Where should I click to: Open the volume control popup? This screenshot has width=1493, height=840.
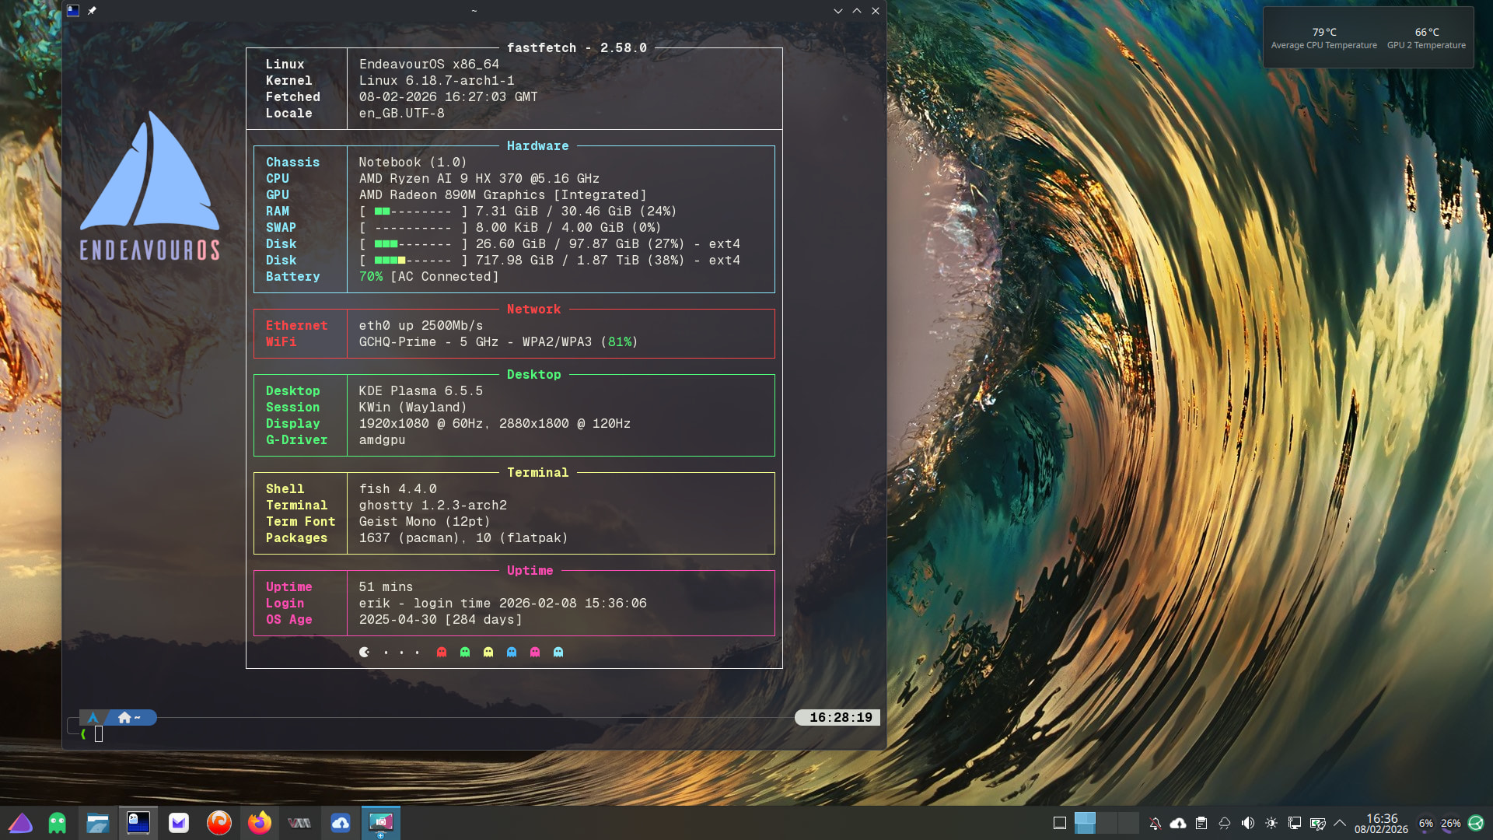pos(1248,823)
